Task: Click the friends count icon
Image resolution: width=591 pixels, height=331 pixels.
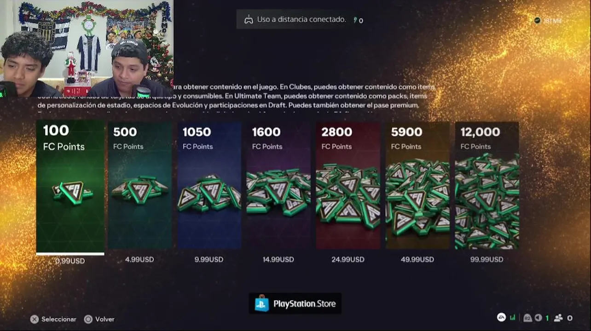Action: (558, 318)
